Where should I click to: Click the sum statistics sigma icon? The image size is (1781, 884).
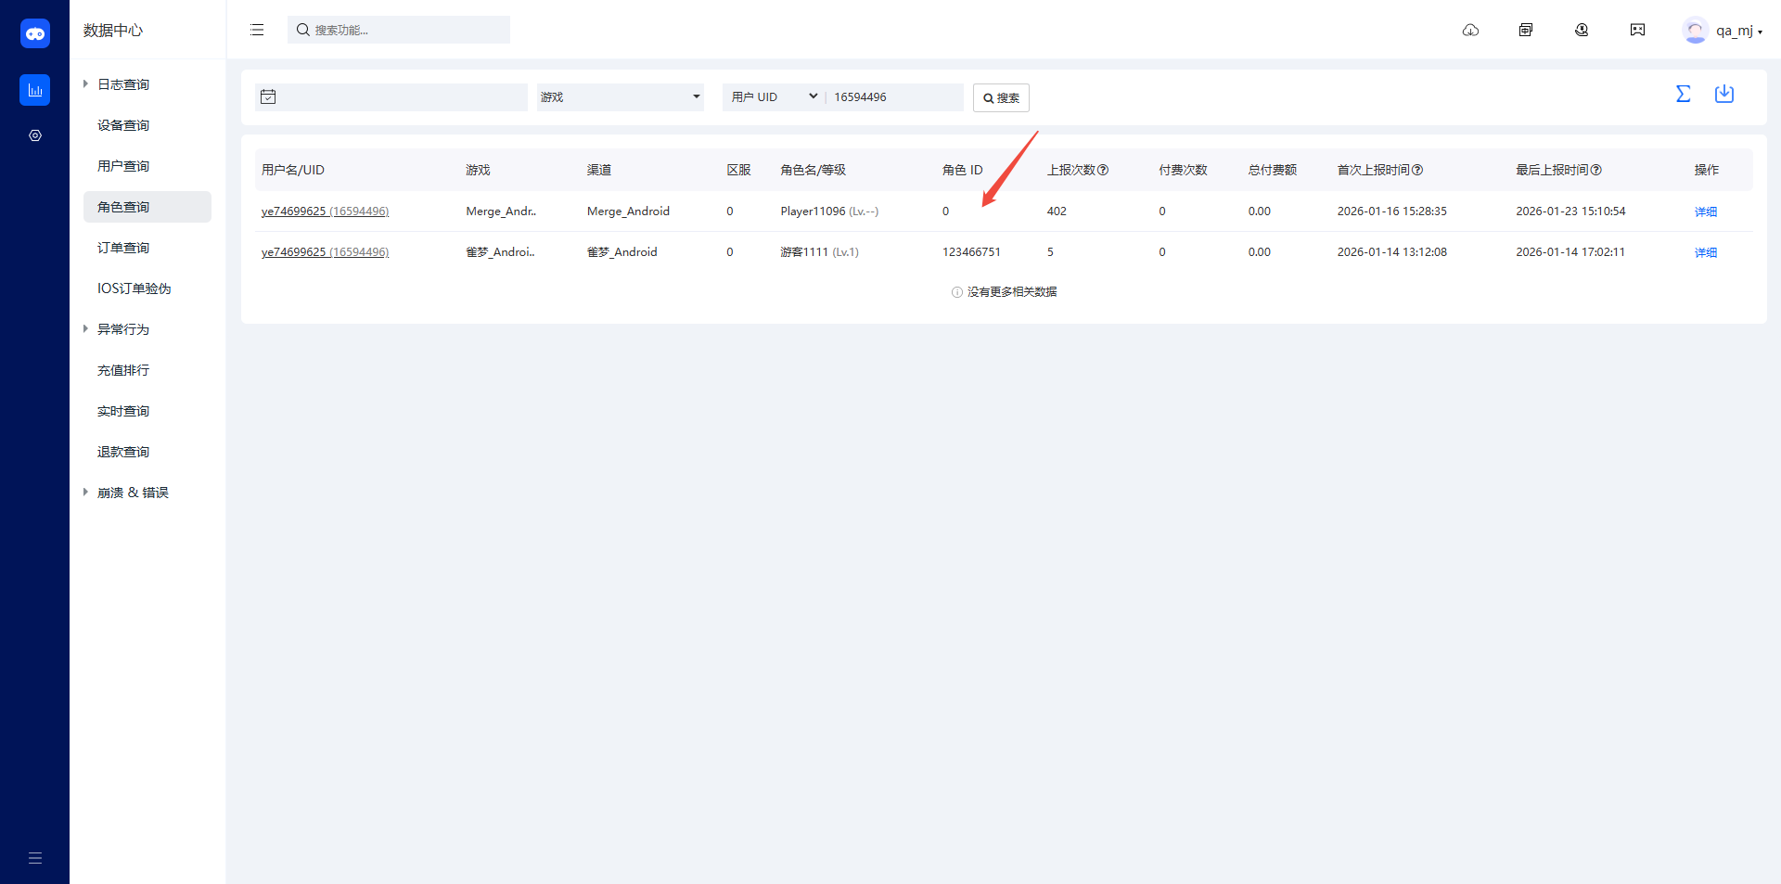(x=1683, y=94)
